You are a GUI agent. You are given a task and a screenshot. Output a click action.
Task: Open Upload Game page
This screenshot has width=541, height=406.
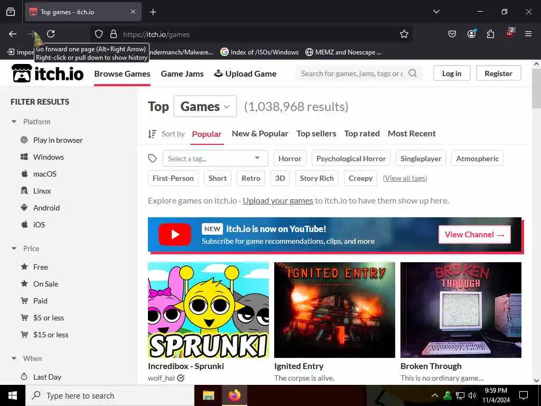pyautogui.click(x=245, y=74)
